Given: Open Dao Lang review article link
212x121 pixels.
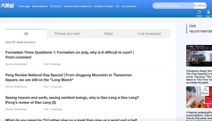Looking at the screenshot, I should click(72, 100).
